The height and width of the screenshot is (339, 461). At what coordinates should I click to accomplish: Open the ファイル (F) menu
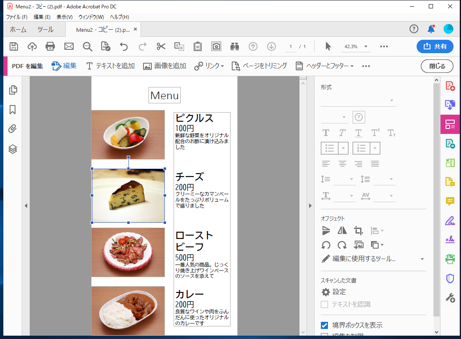17,17
